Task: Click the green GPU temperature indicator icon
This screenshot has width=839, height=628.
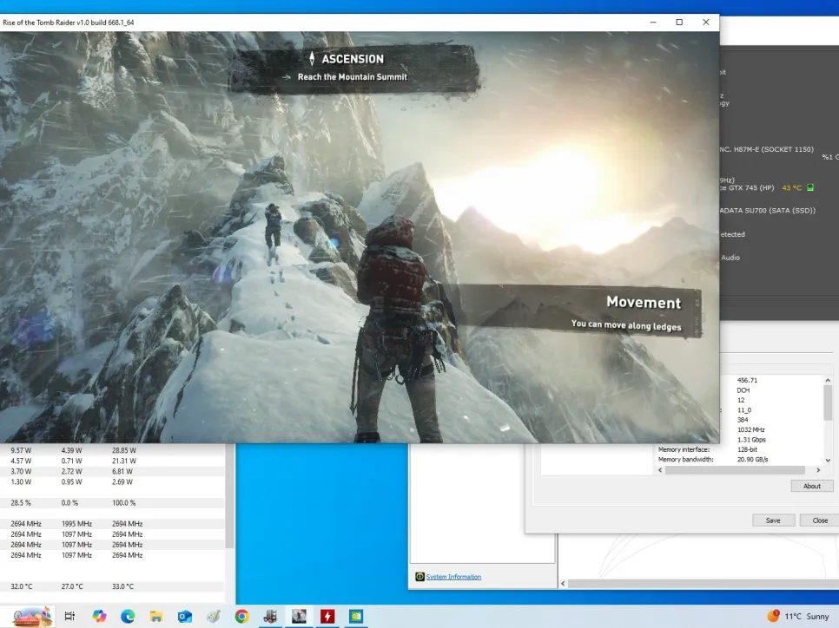Action: tap(810, 187)
